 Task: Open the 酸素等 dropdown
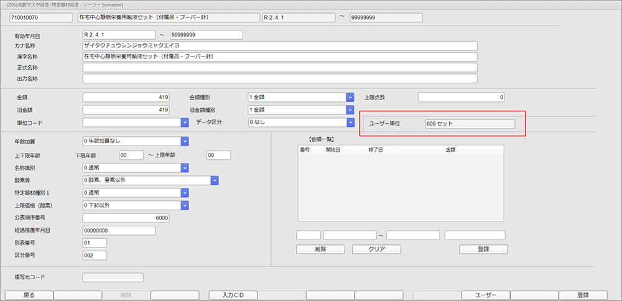[215, 180]
